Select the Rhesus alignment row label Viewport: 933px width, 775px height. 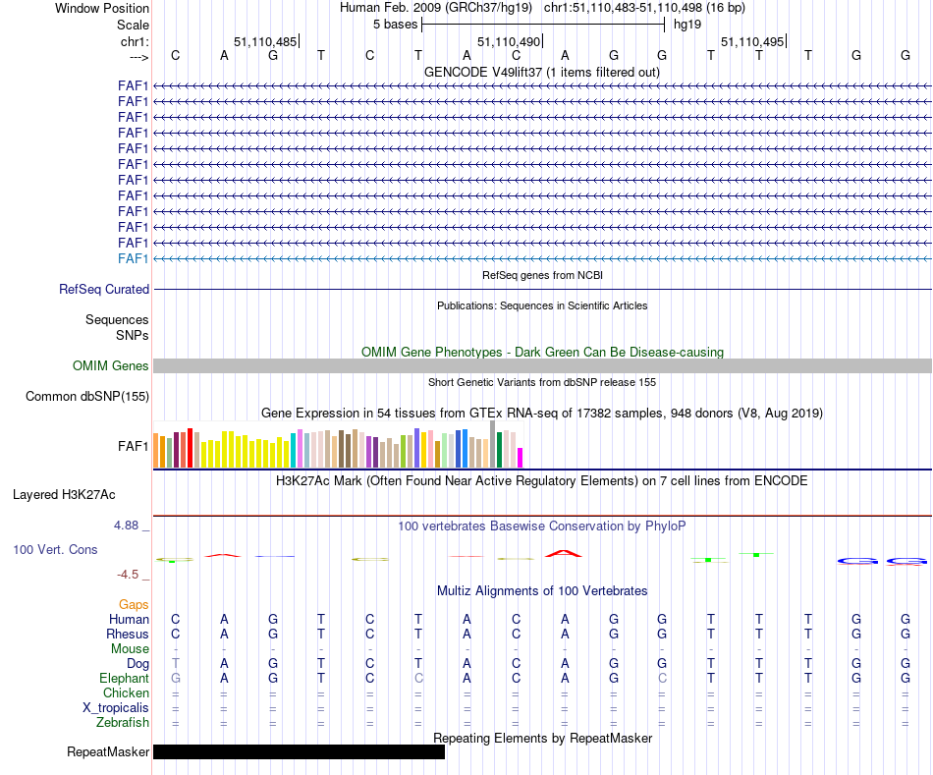tap(128, 634)
